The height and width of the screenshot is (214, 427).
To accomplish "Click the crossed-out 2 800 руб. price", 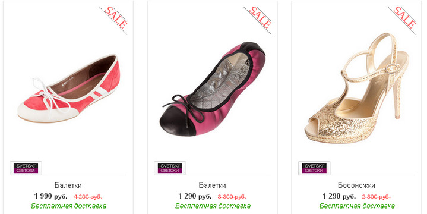I will 377,197.
